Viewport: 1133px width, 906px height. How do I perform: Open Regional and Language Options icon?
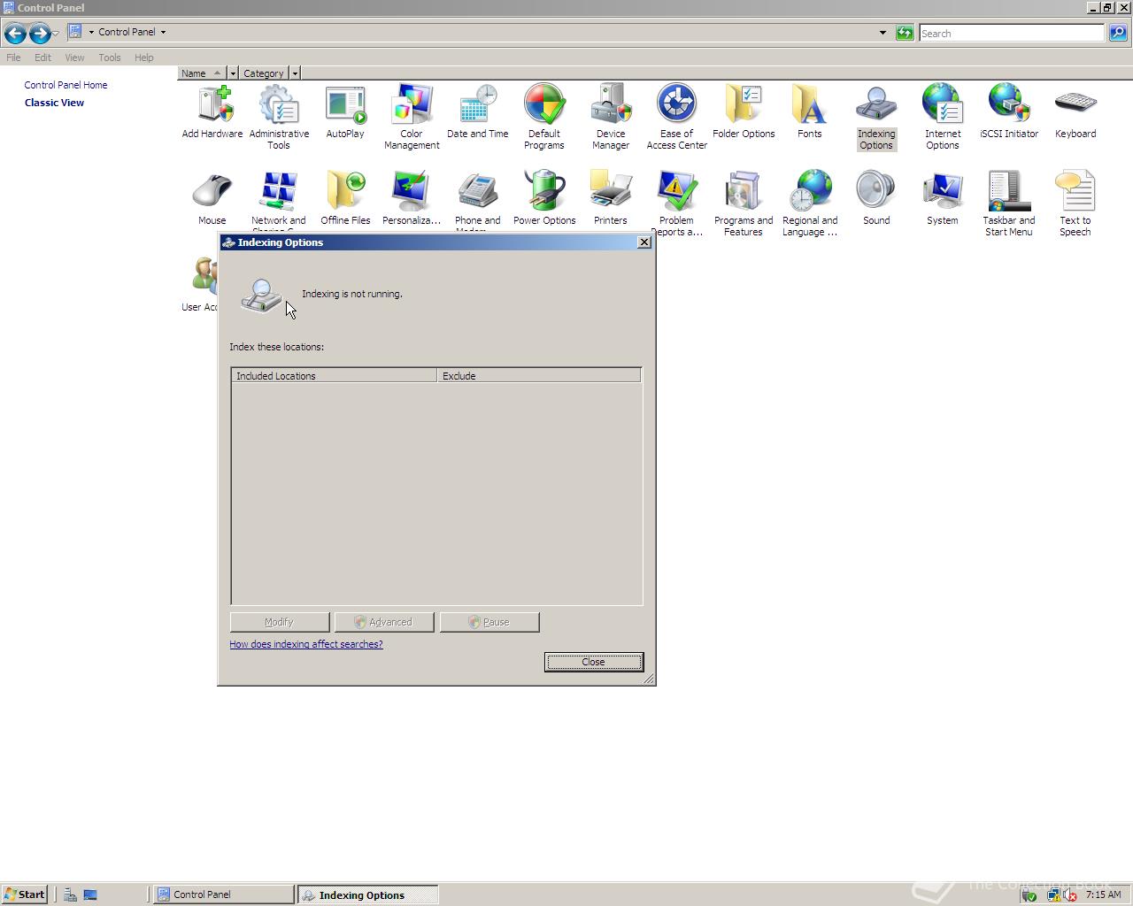click(810, 203)
